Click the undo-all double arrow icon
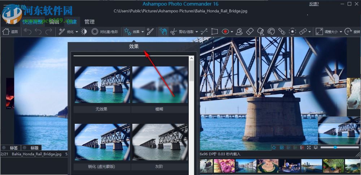Screen dimensions: 361x175 (27, 32)
